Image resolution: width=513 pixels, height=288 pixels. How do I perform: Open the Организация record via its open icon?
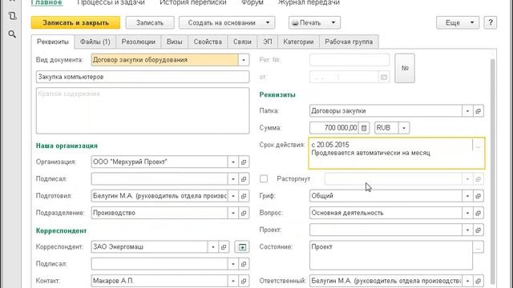click(x=244, y=162)
